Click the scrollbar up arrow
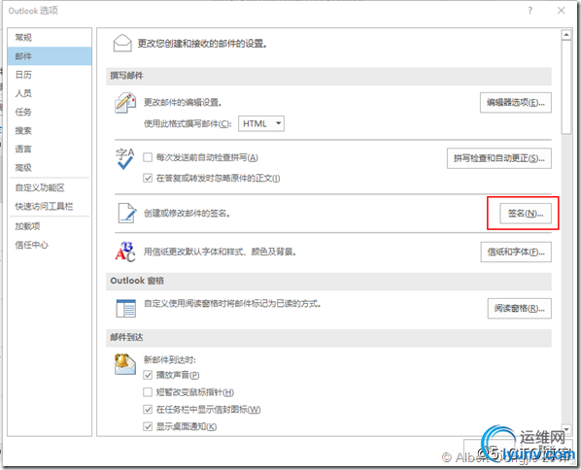The image size is (581, 470). tap(566, 35)
